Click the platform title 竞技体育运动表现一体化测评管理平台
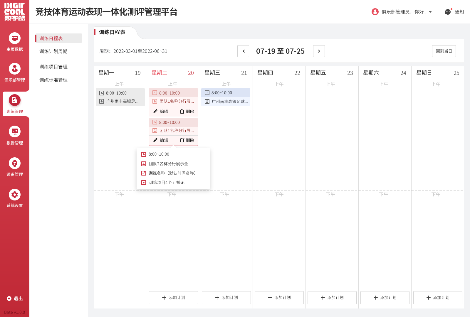 pyautogui.click(x=107, y=12)
